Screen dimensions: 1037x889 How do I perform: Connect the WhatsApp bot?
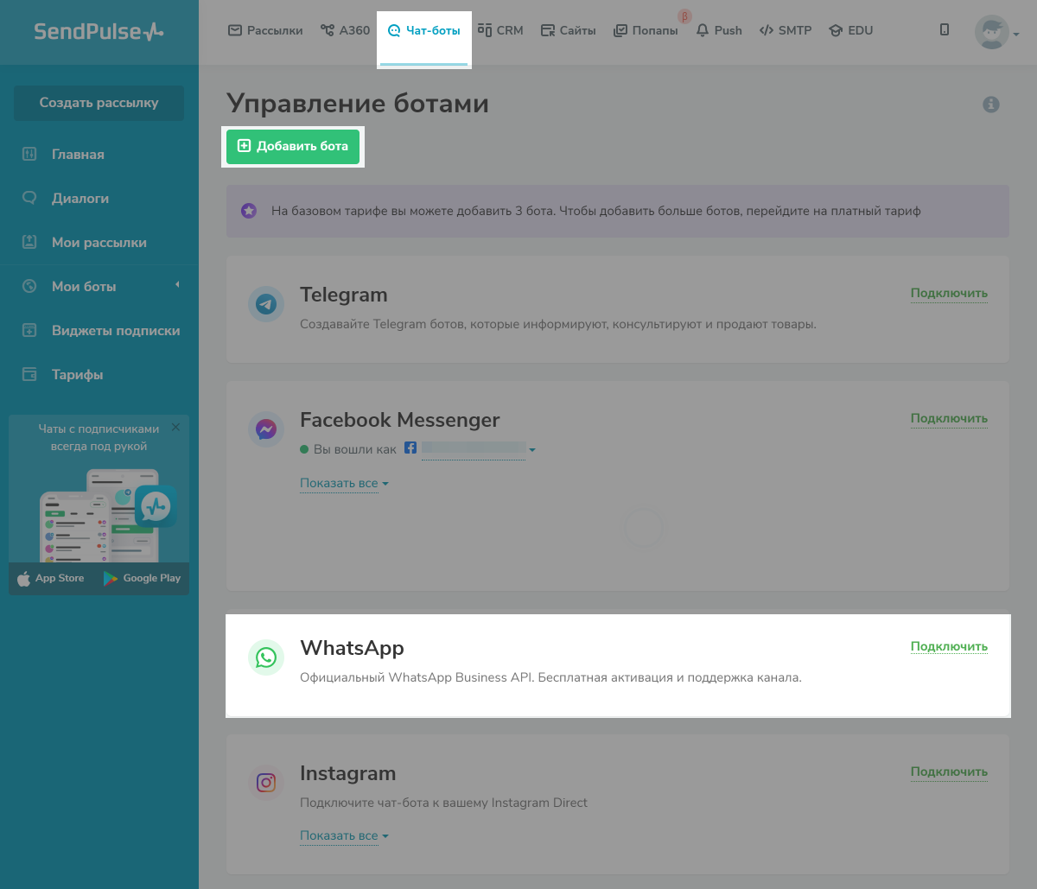click(949, 646)
